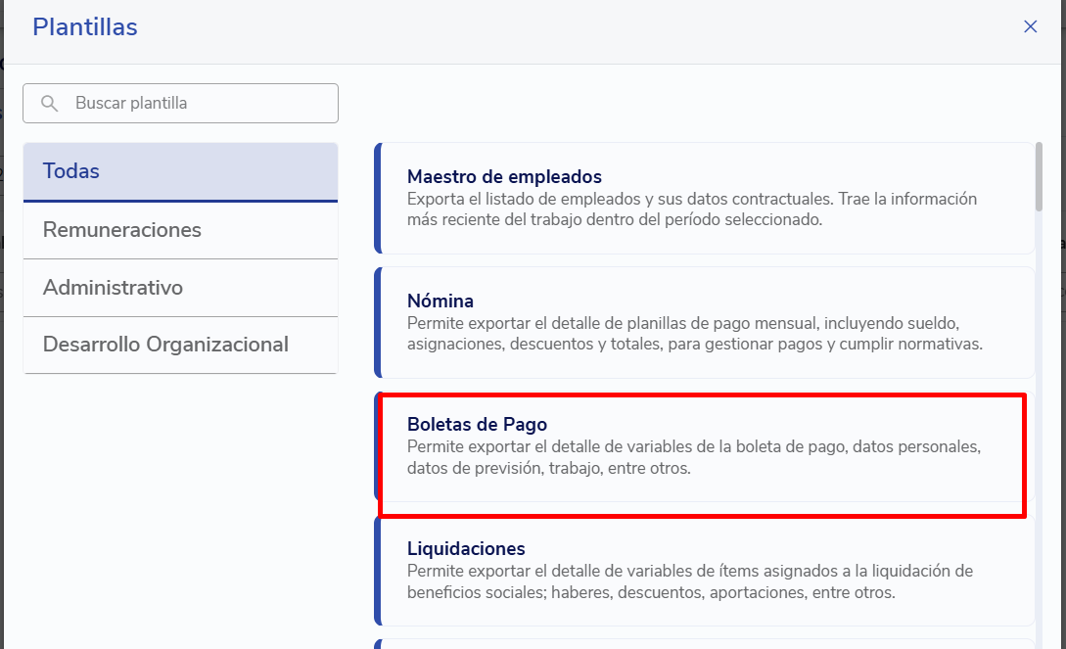Open the Administrativo category
Image resolution: width=1066 pixels, height=649 pixels.
180,288
